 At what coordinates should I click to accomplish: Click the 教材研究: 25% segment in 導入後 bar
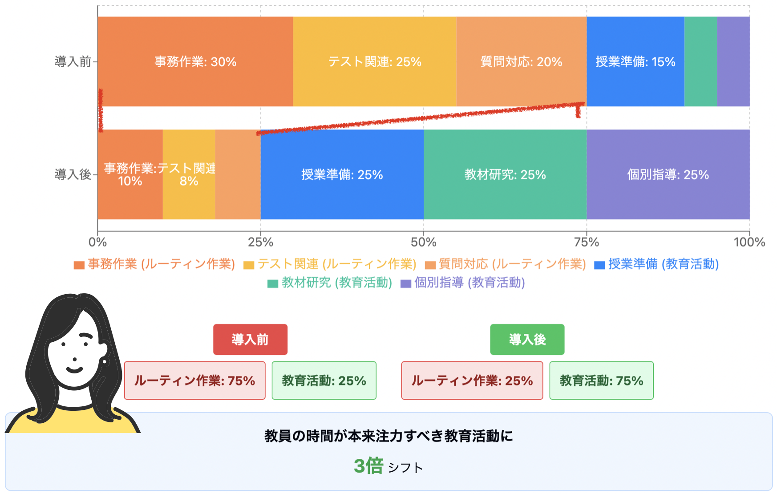(505, 174)
